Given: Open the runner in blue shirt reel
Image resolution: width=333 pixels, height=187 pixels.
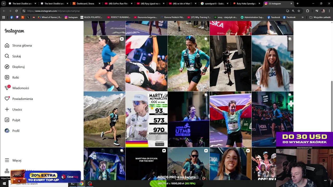Looking at the screenshot, I should [104, 63].
